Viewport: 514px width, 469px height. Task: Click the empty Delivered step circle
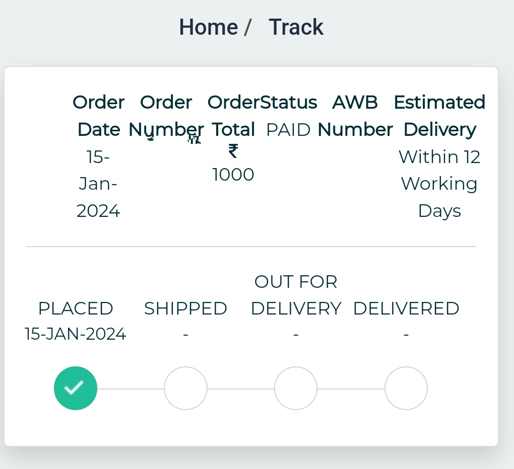406,388
